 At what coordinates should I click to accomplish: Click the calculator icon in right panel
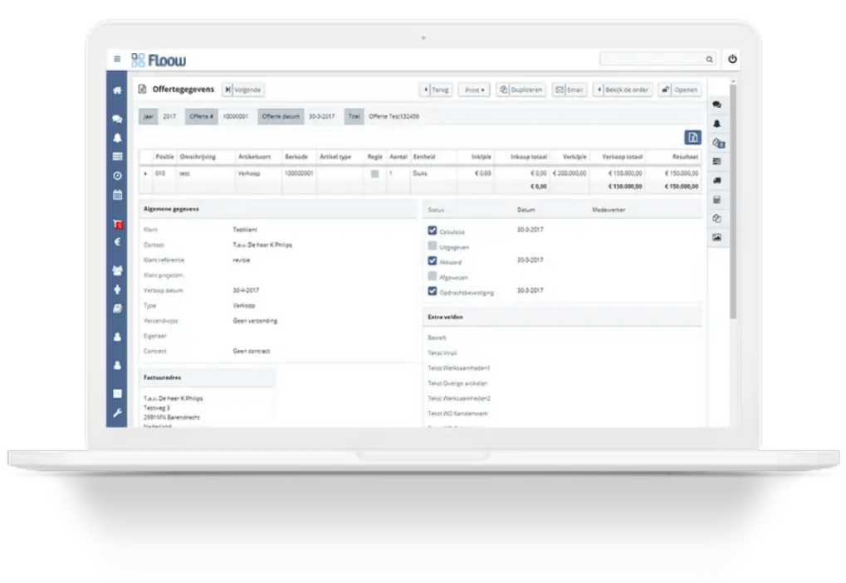716,200
